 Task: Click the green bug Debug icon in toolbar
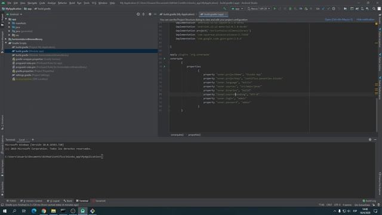[290, 8]
